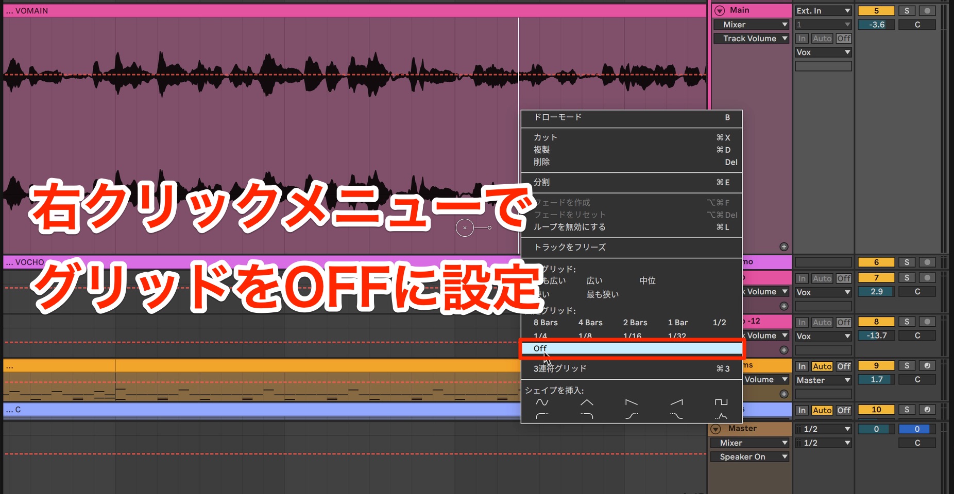The image size is (954, 494).
Task: Click track 5 volume slider -3.6
Action: pos(876,25)
